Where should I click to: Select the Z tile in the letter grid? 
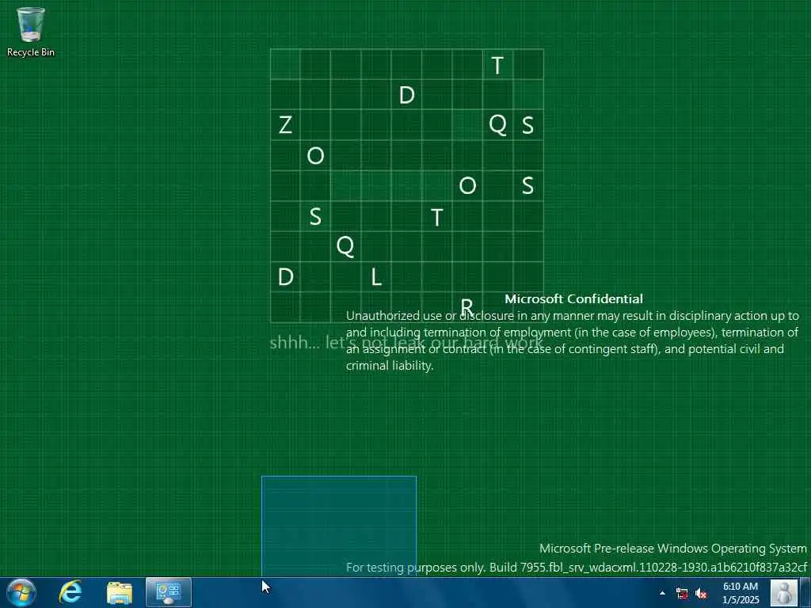[x=285, y=125]
